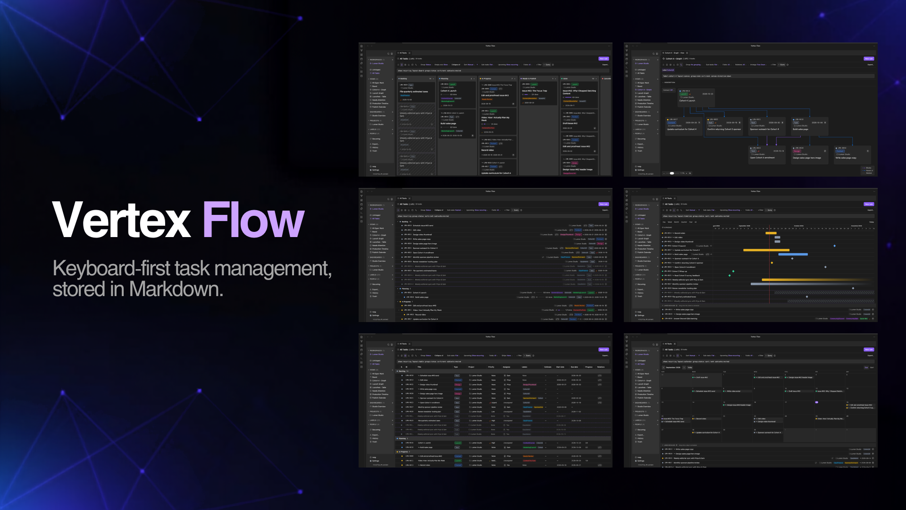Click 'Cohort 4 Launch' milestone diamond on timeline
The width and height of the screenshot is (906, 510).
(x=835, y=246)
